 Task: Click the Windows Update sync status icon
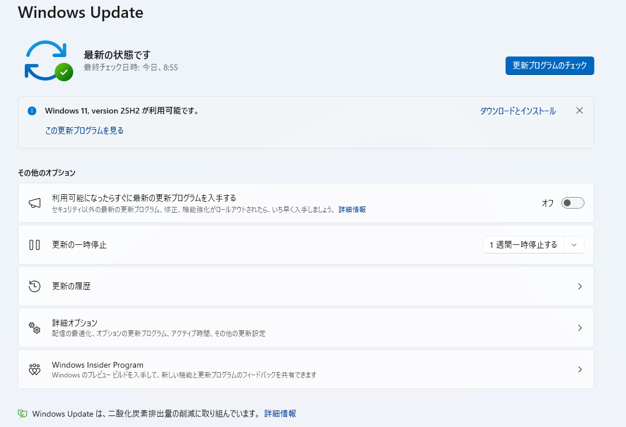coord(48,61)
